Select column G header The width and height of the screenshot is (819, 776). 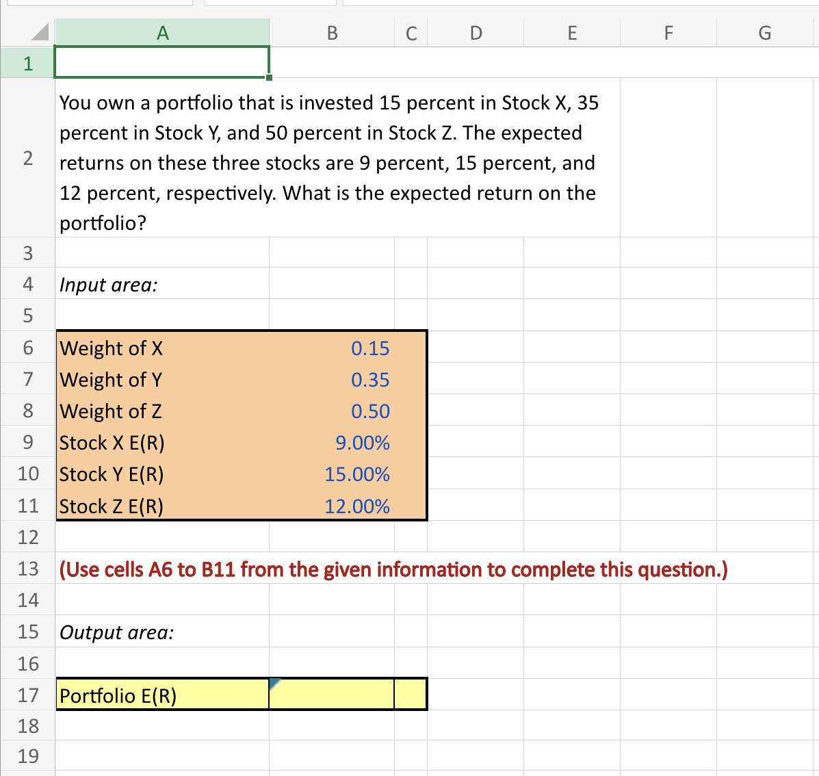pyautogui.click(x=764, y=32)
